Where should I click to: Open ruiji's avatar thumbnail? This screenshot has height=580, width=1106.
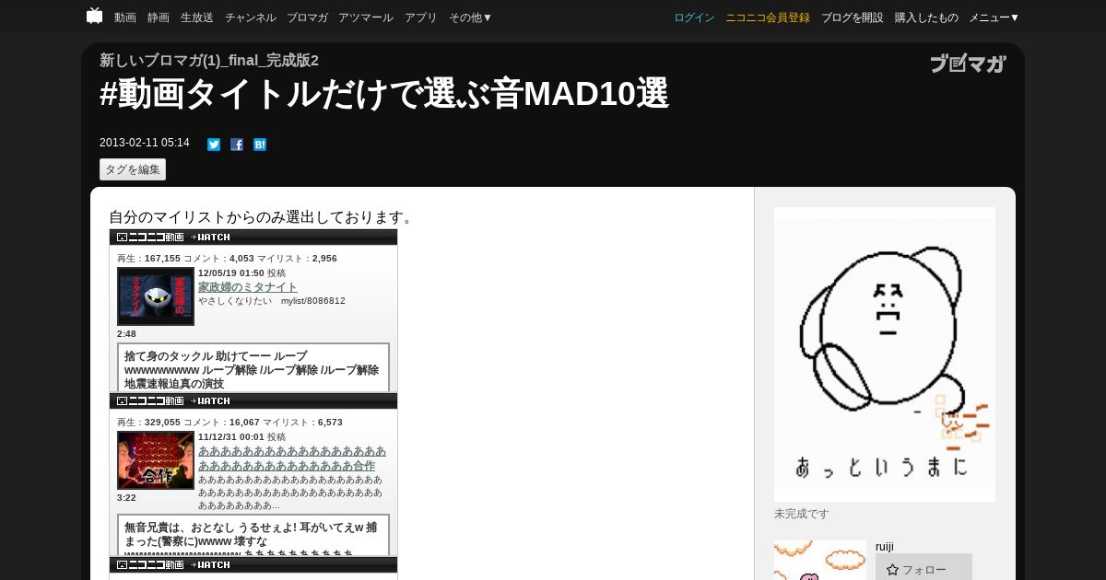pyautogui.click(x=820, y=560)
